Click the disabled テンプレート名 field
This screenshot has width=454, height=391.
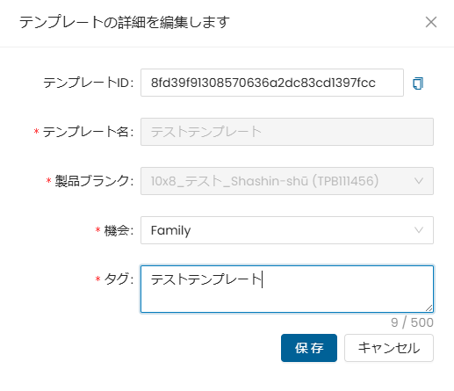pos(287,132)
